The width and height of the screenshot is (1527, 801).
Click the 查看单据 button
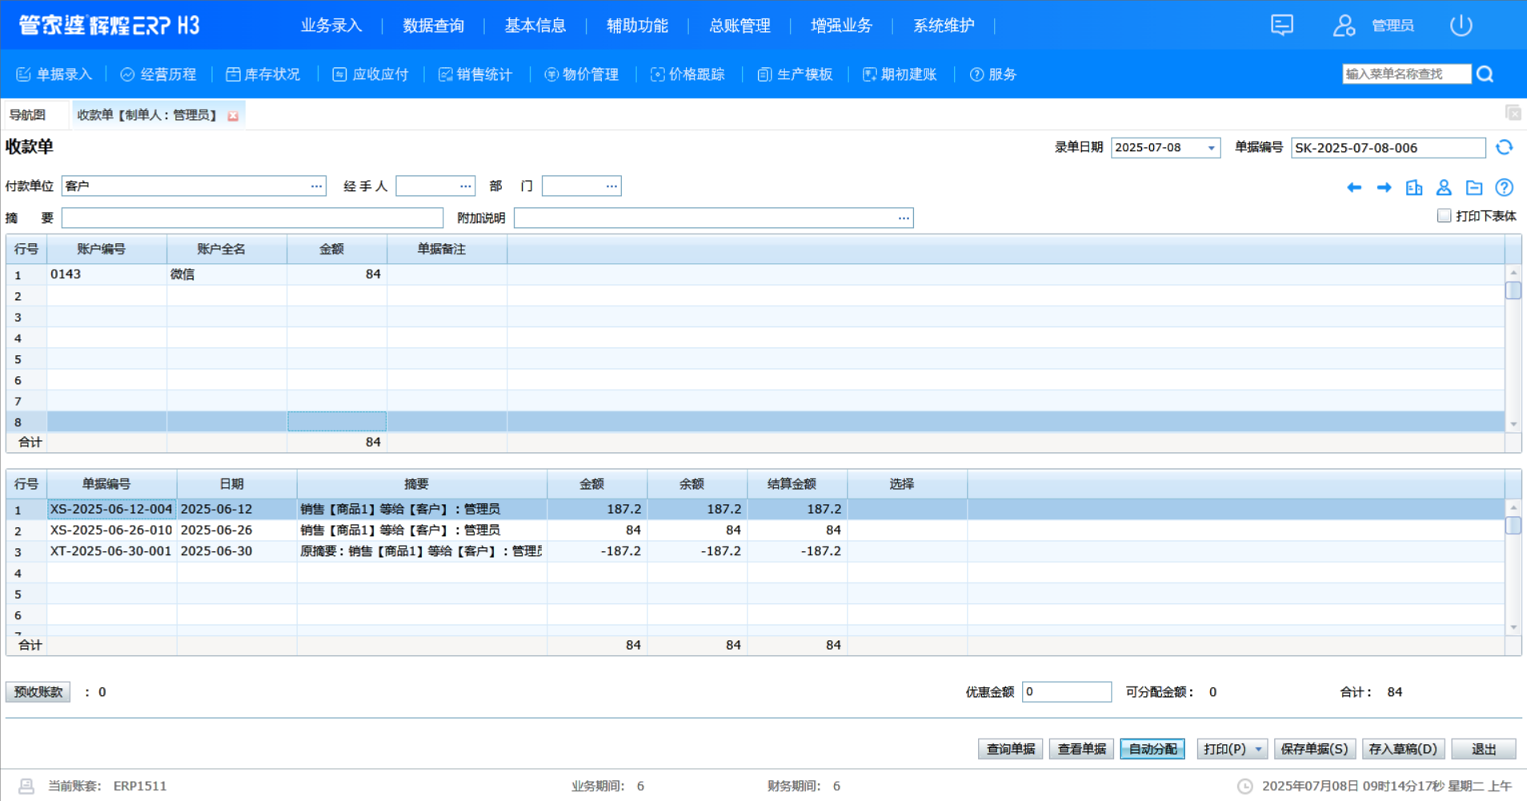[1081, 749]
